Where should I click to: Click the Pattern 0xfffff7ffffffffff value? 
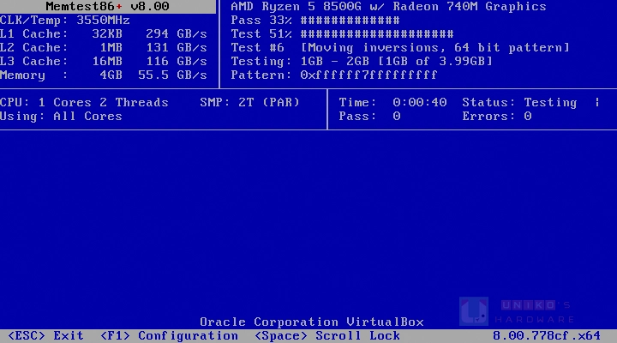[x=368, y=75]
